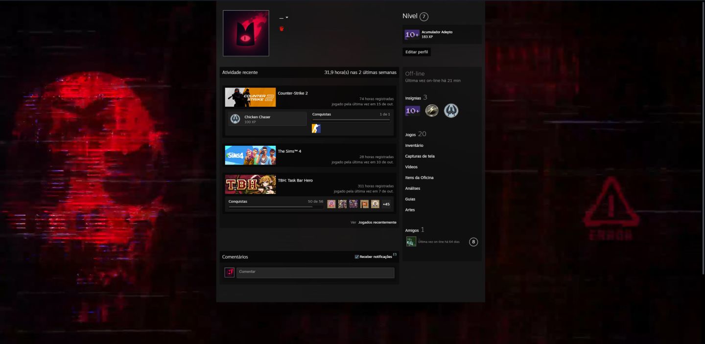Click the TBH achievements progress bar

(276, 207)
